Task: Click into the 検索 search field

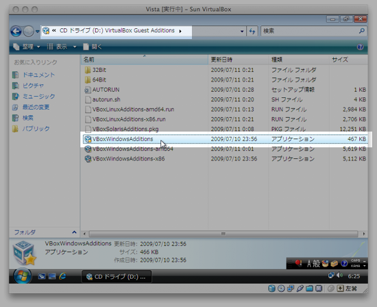Action: (309, 31)
